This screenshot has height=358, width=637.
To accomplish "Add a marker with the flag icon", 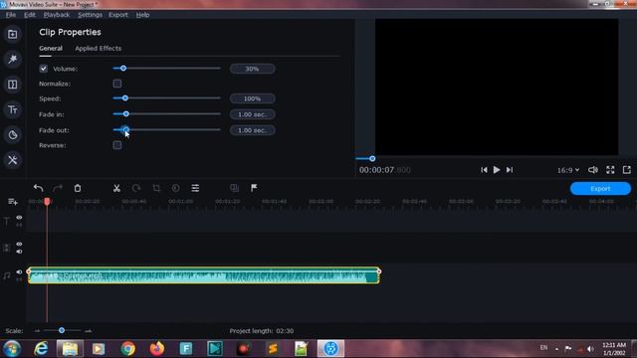I will (254, 188).
